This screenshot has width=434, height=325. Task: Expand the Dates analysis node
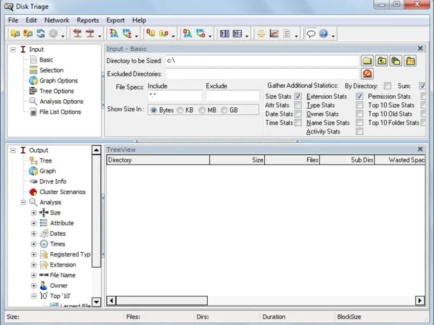[x=34, y=233]
